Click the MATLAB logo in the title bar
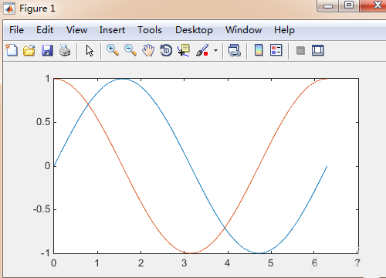This screenshot has height=278, width=386. pyautogui.click(x=9, y=8)
